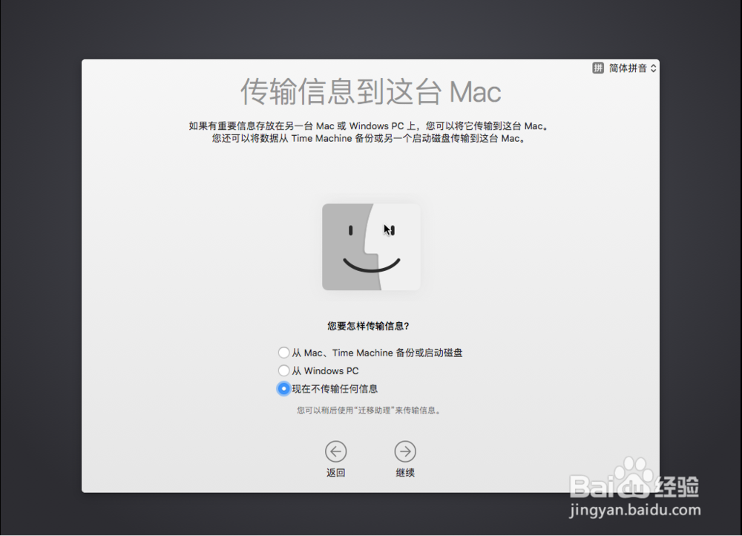742x536 pixels.
Task: Click the 继续 continue arrow icon
Action: pos(405,451)
